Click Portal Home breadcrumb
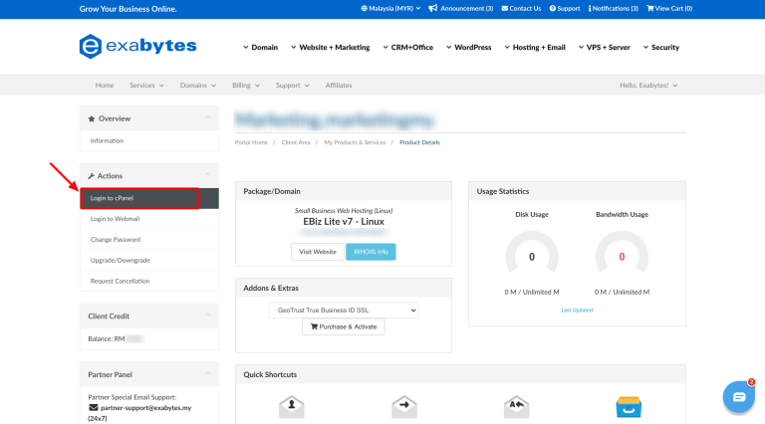 pyautogui.click(x=251, y=142)
